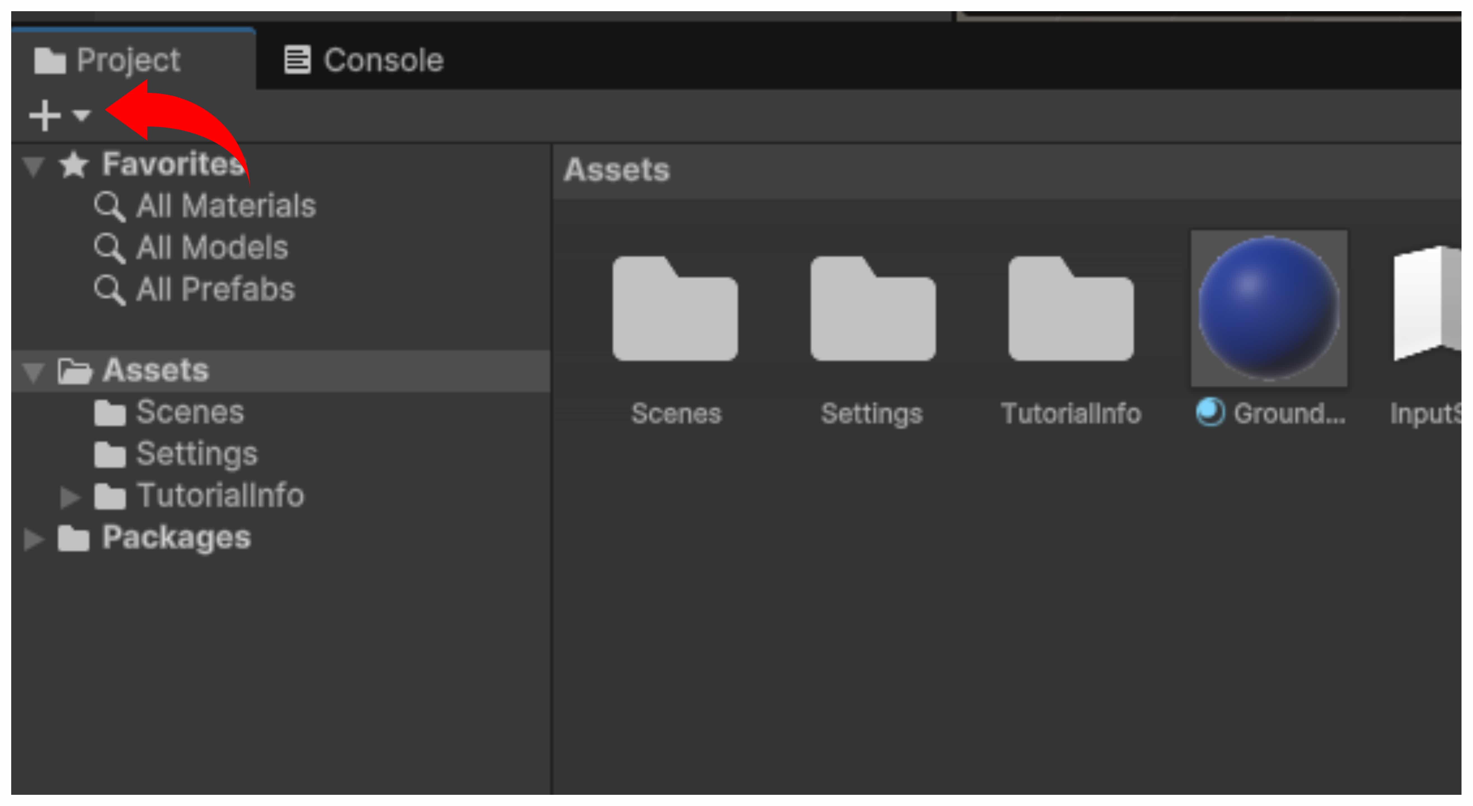
Task: Collapse the Favorites section
Action: (x=33, y=166)
